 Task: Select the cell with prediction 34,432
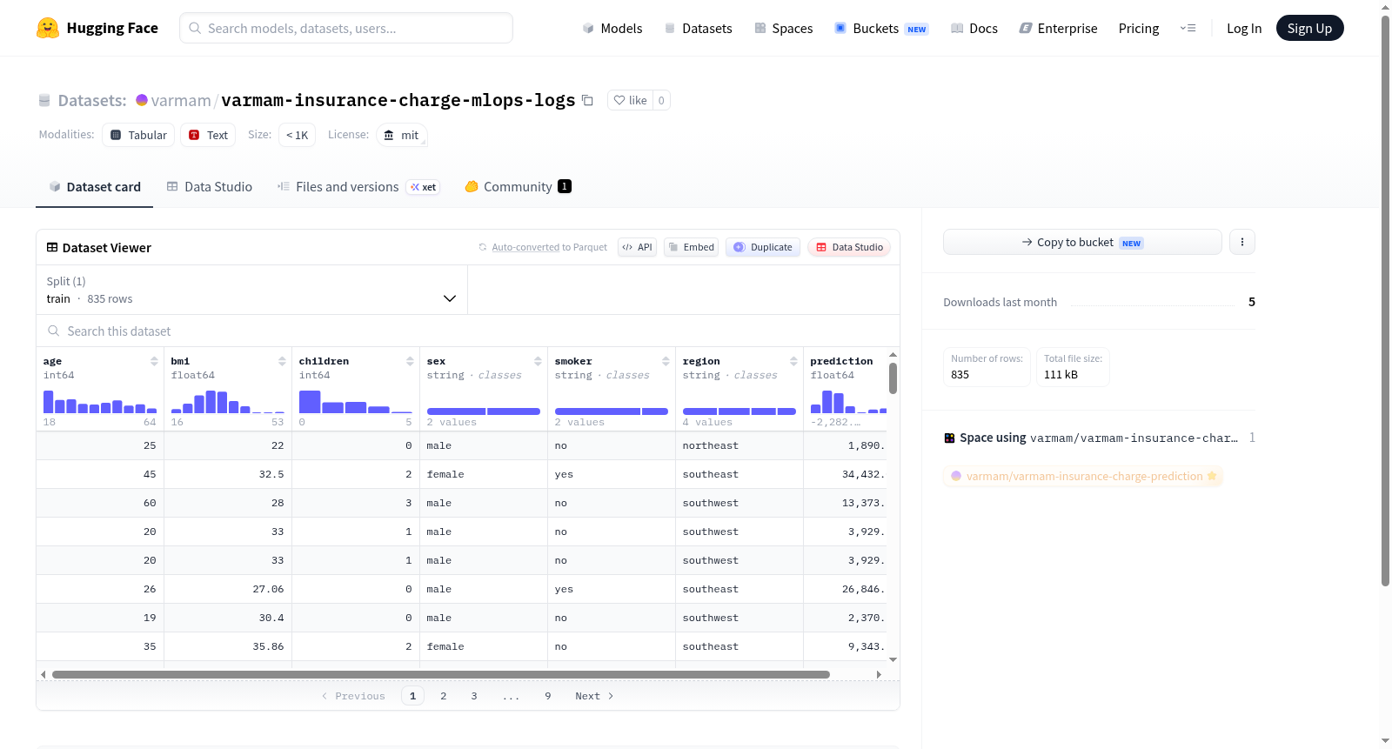[845, 474]
